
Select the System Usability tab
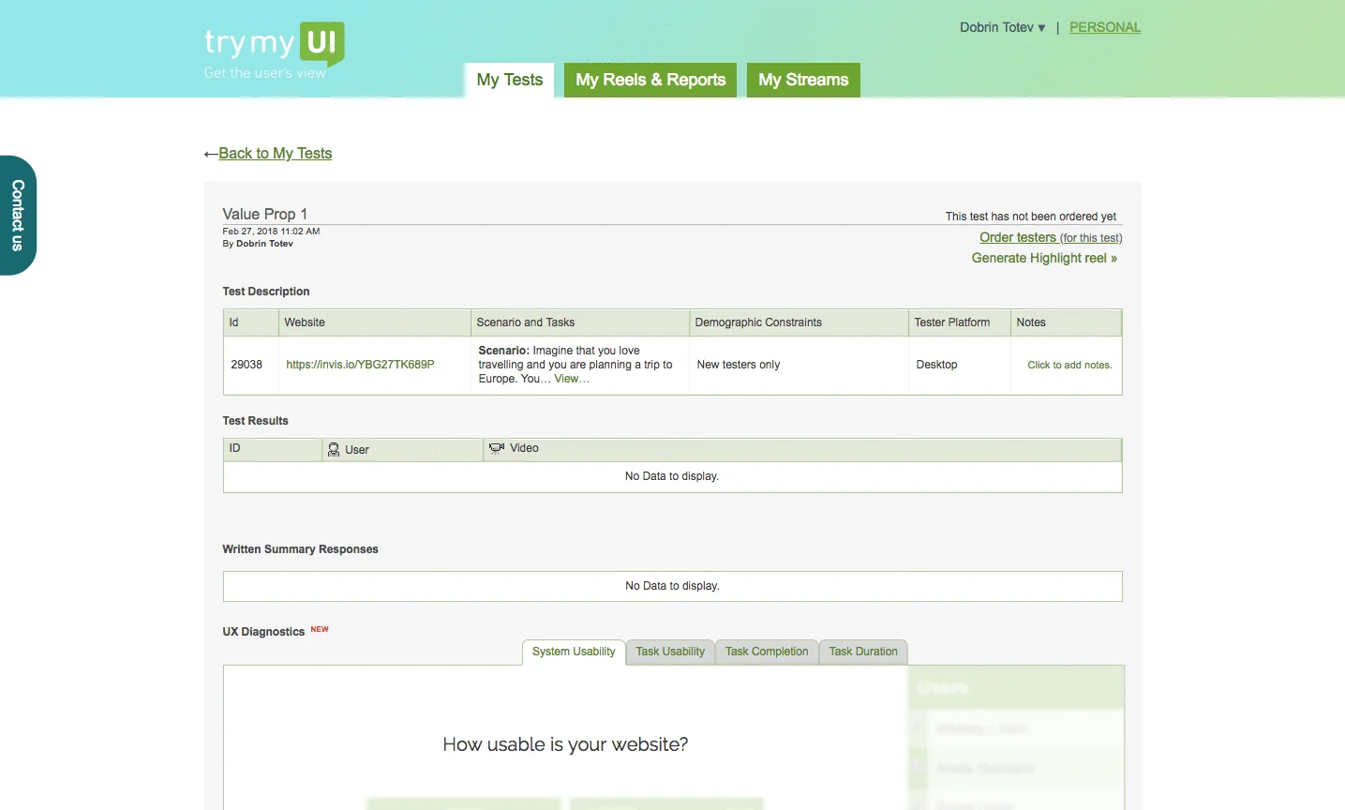click(x=574, y=652)
